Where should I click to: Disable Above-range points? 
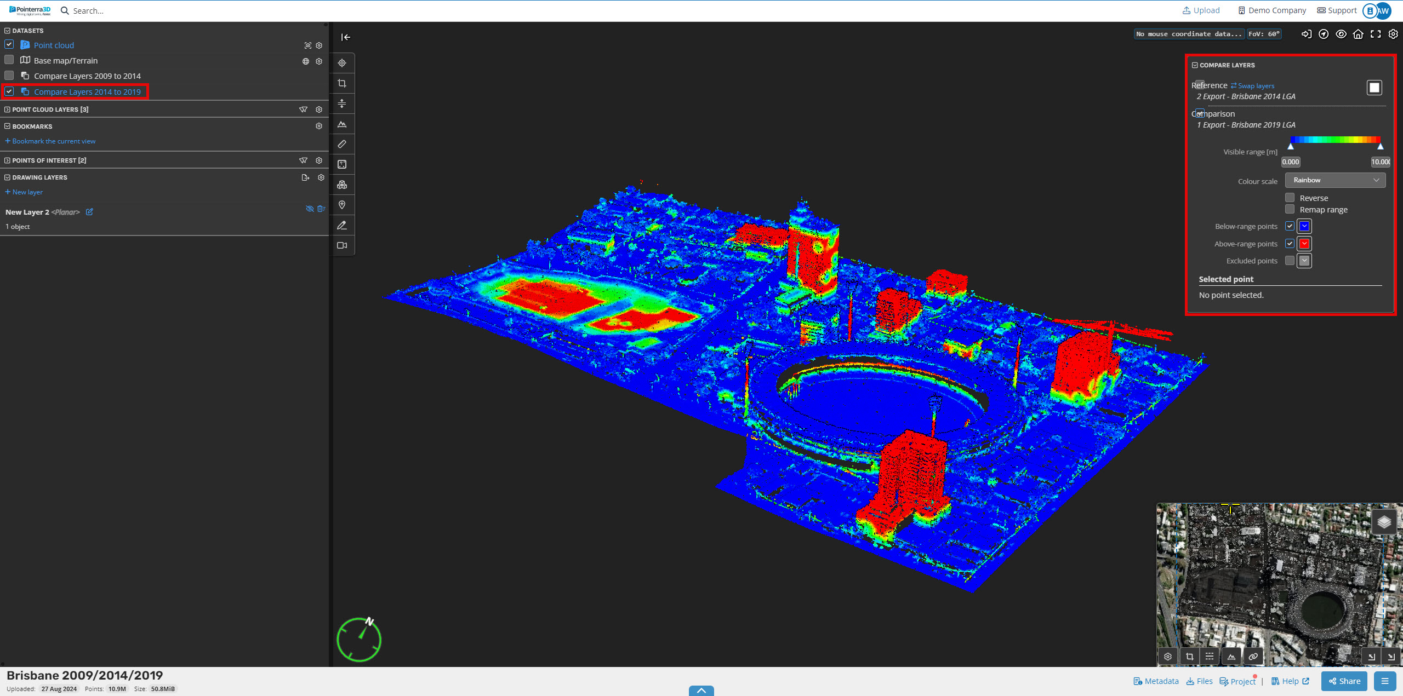click(1289, 244)
